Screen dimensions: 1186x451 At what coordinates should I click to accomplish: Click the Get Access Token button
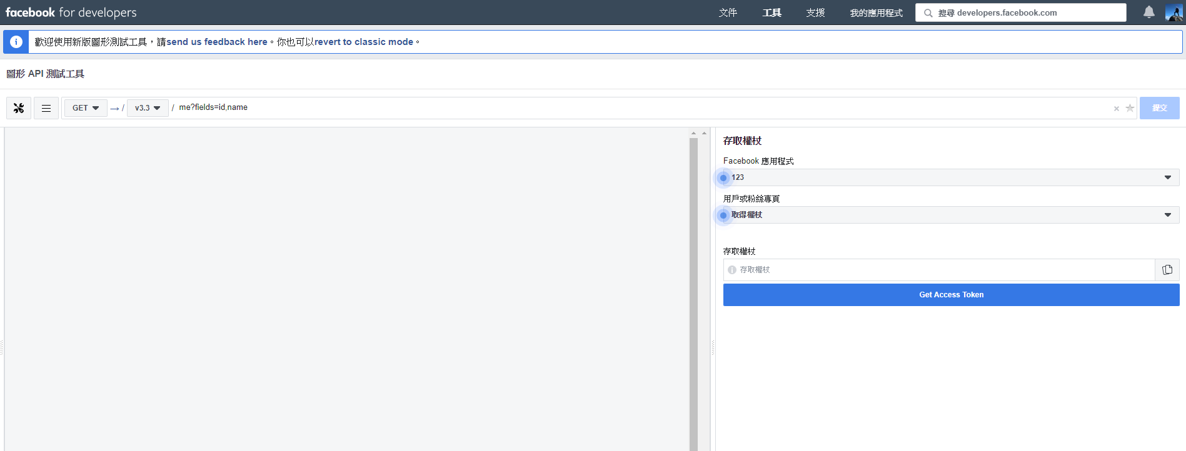pos(951,295)
